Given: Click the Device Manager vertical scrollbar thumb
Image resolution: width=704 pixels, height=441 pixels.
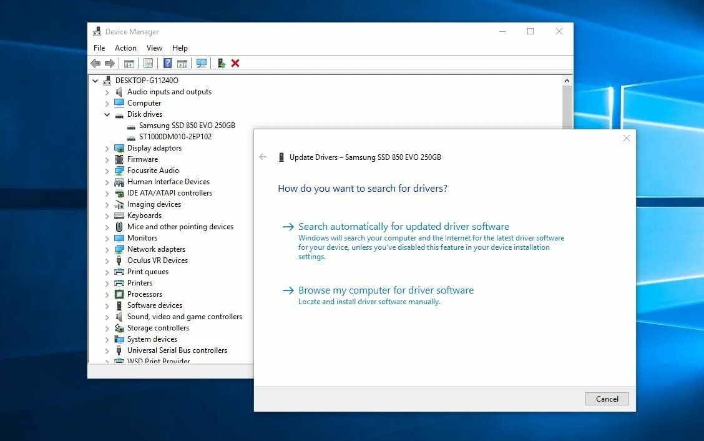Looking at the screenshot, I should tap(567, 107).
